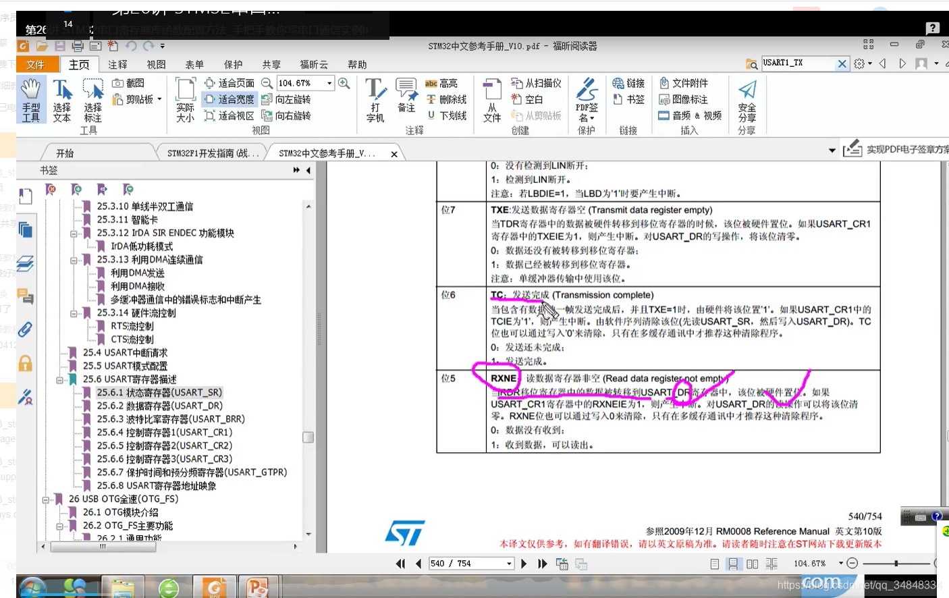
Task: Select the Note (备注) comment tool
Action: [406, 96]
